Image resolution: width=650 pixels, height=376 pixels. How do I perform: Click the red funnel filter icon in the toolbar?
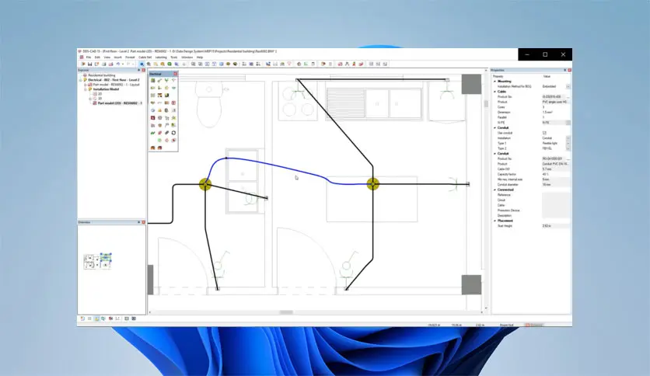point(289,64)
